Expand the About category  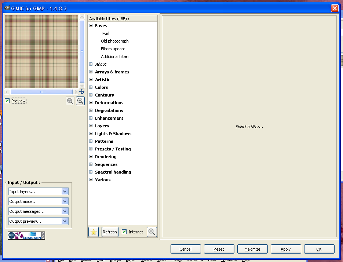point(91,64)
